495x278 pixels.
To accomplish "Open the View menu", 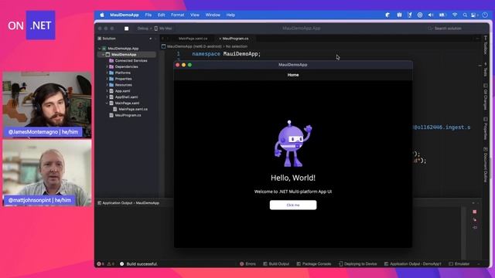I will [x=195, y=15].
